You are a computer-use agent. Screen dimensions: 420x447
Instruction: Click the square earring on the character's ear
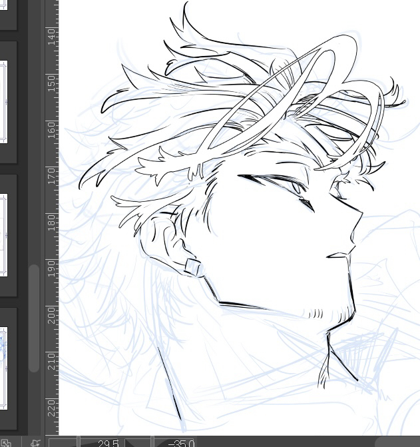pyautogui.click(x=193, y=268)
